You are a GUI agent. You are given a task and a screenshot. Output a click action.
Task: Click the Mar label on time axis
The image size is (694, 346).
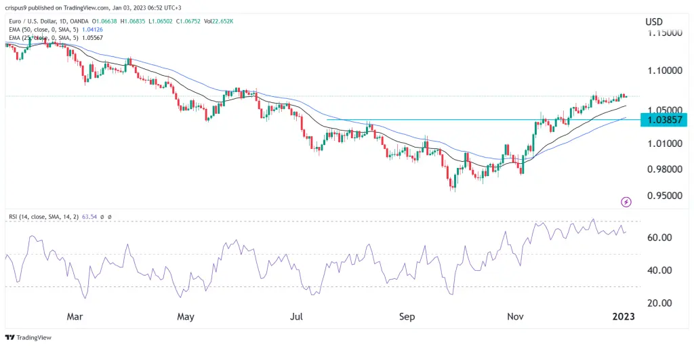pyautogui.click(x=75, y=317)
